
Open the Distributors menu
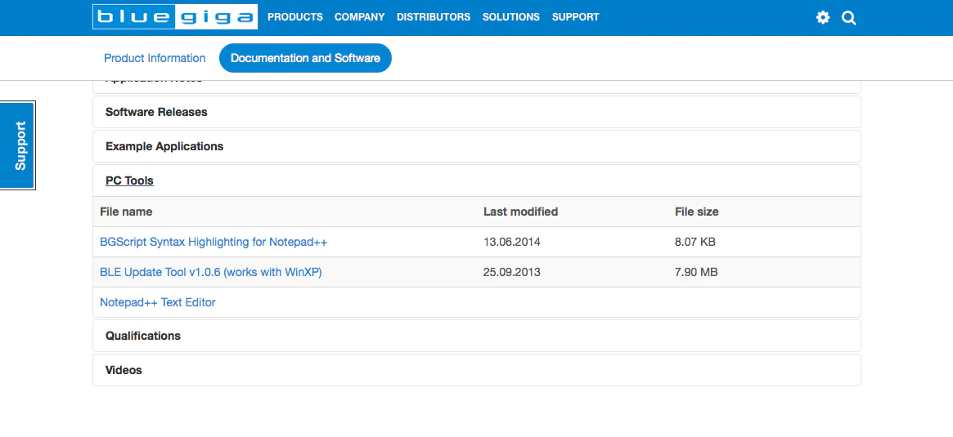(x=434, y=17)
